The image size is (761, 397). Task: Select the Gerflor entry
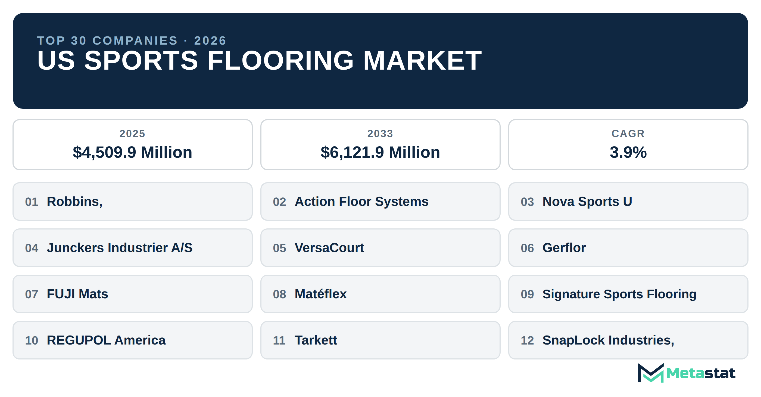click(628, 248)
